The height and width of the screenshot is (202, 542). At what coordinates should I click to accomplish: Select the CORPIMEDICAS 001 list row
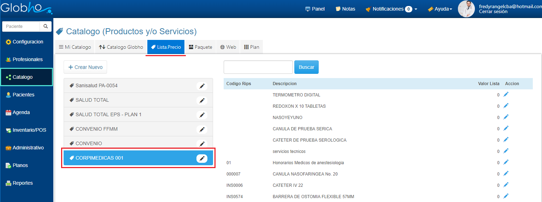pyautogui.click(x=138, y=158)
